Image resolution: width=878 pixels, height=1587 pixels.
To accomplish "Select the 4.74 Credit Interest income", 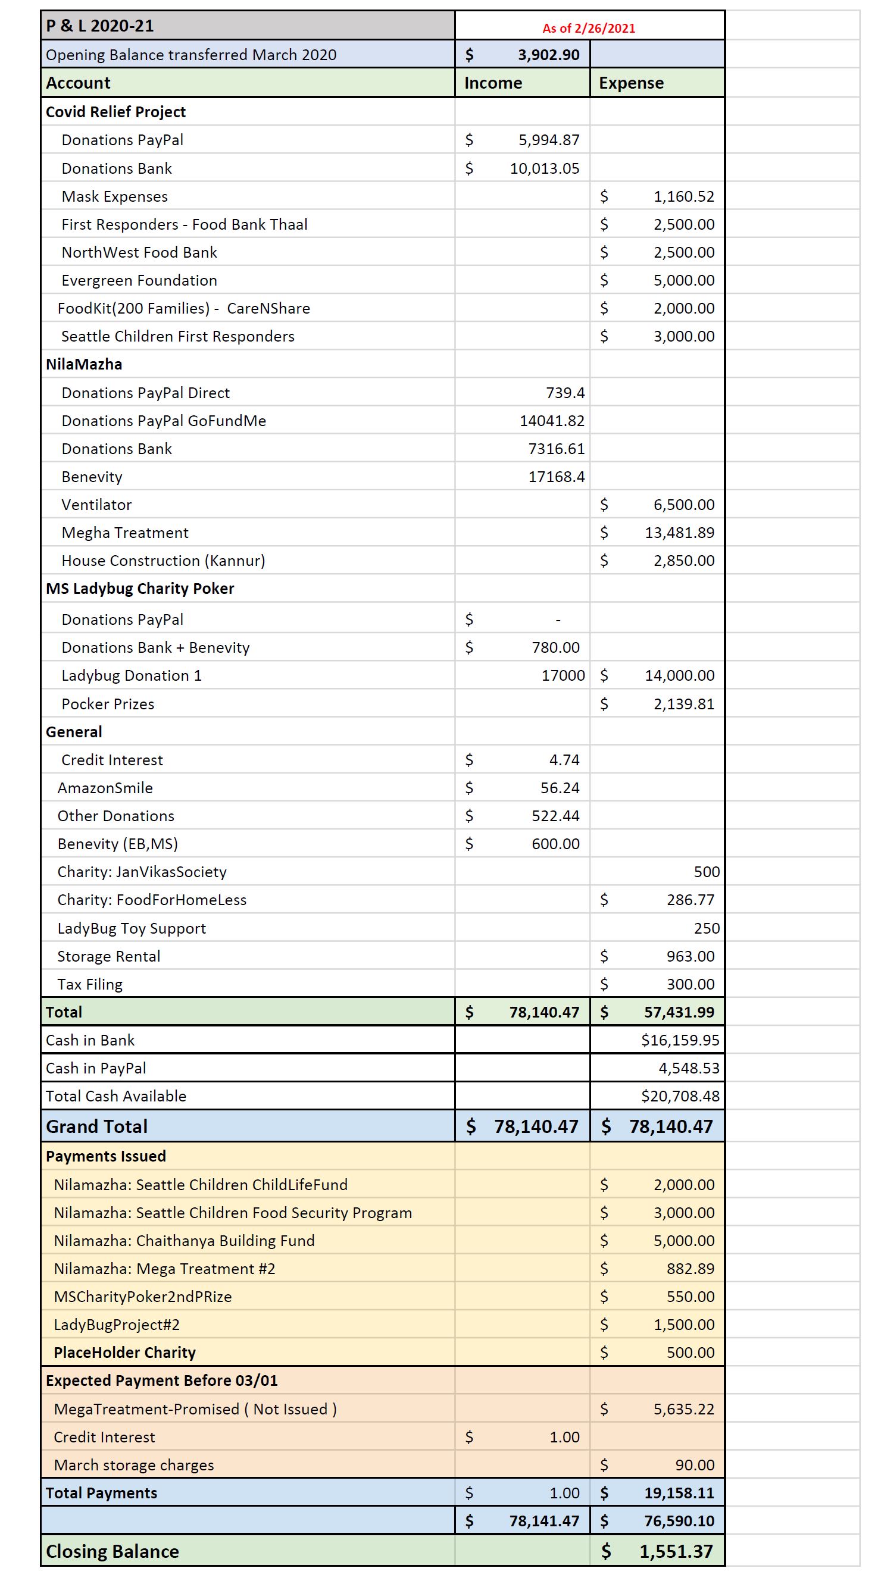I will [x=523, y=760].
